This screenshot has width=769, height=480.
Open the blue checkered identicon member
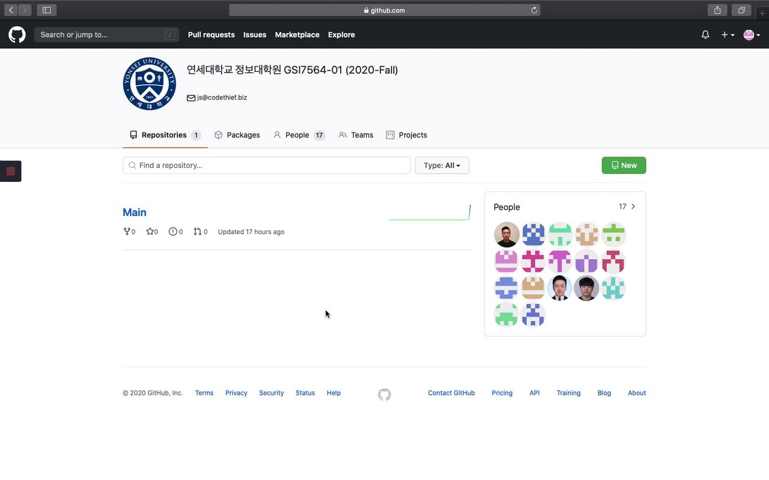click(x=533, y=235)
